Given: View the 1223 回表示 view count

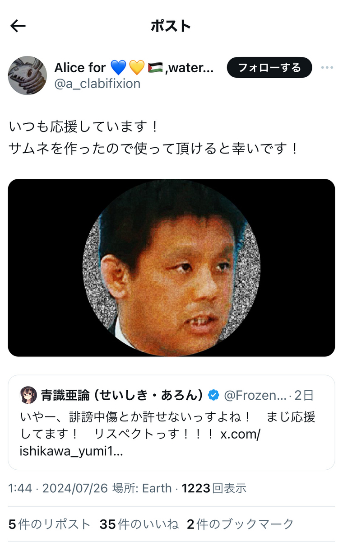Looking at the screenshot, I should coord(214,488).
